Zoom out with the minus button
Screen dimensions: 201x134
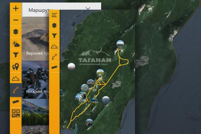(x=16, y=20)
